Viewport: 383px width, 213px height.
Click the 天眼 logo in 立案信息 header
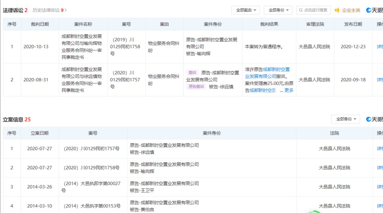pyautogui.click(x=374, y=119)
